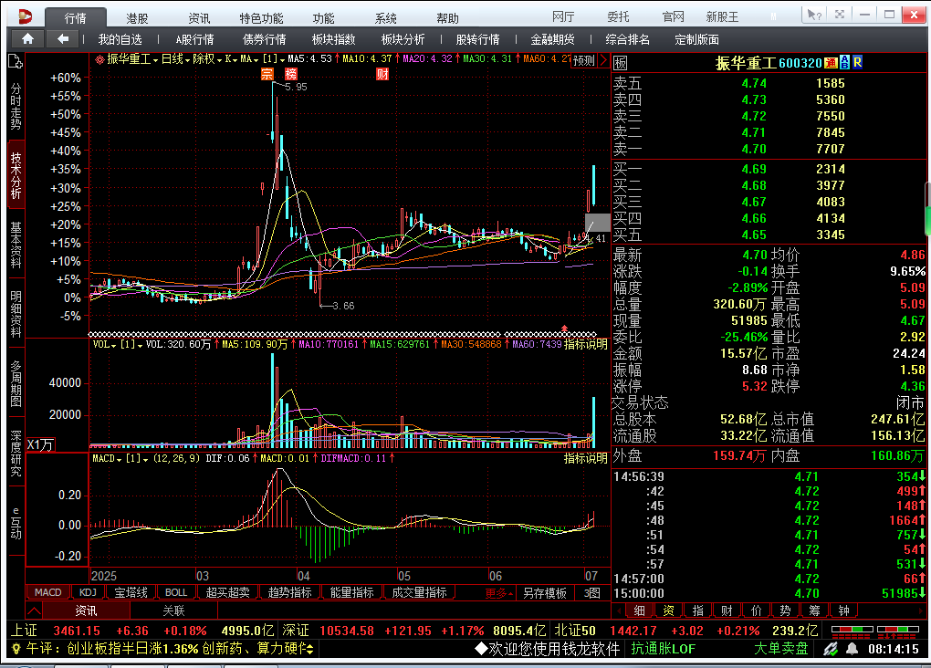Image resolution: width=931 pixels, height=668 pixels.
Task: Click the 榜 marker on the chart
Action: click(x=290, y=74)
